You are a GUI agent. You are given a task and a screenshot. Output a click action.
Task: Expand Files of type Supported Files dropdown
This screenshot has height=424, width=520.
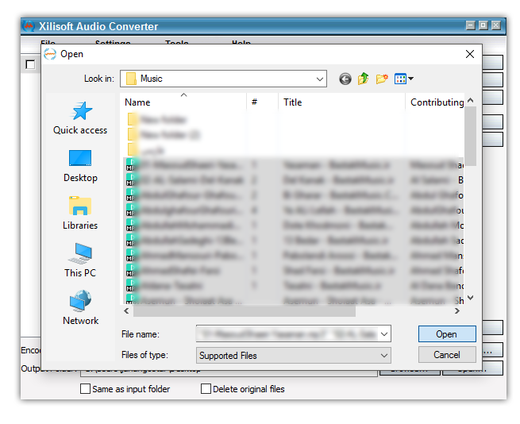(x=294, y=356)
